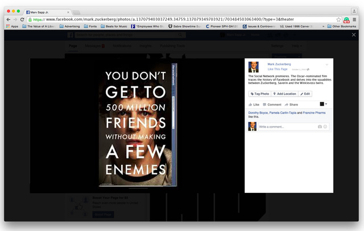This screenshot has width=364, height=231.
Task: Reload the page with the refresh icon
Action: (22, 19)
